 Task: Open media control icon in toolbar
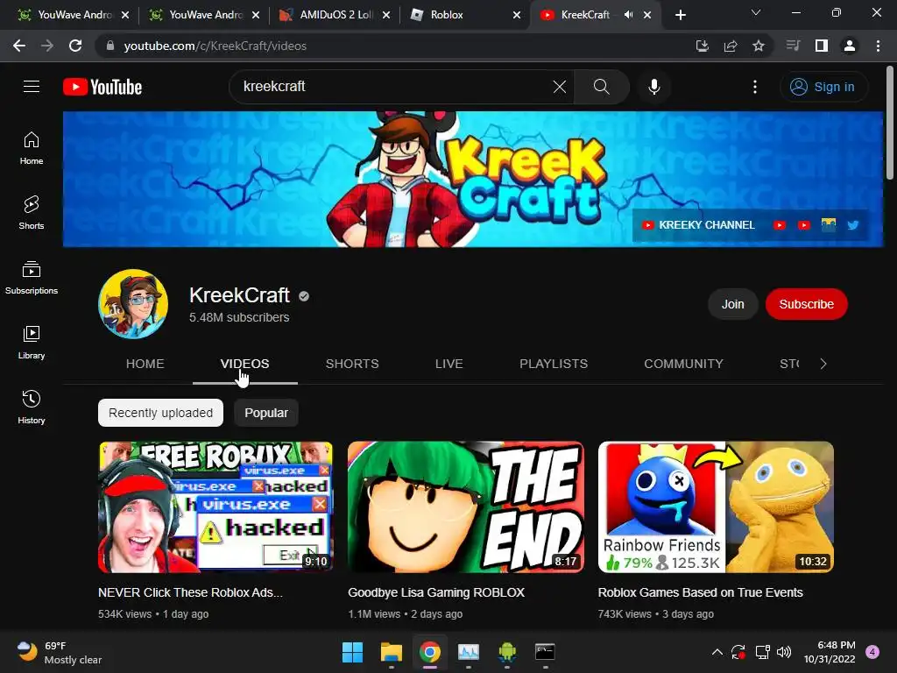click(x=793, y=46)
